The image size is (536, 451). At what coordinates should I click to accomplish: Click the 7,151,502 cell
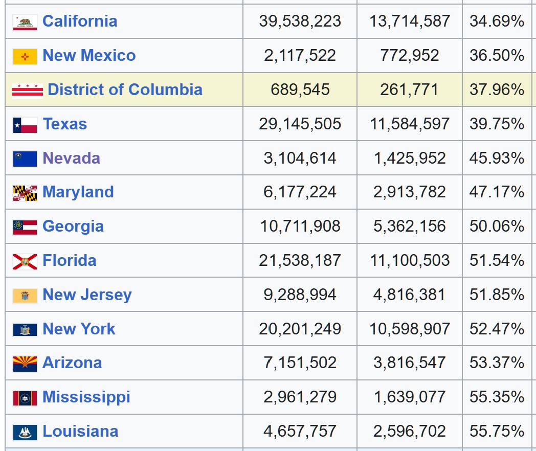click(x=300, y=363)
